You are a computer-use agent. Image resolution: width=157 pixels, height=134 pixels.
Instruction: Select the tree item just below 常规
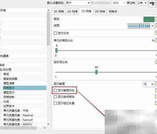click(10, 79)
